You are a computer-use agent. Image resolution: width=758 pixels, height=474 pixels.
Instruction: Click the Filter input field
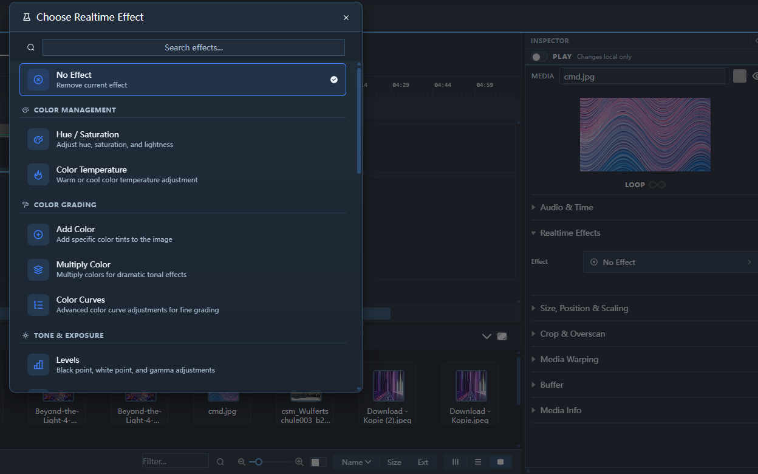click(x=176, y=461)
